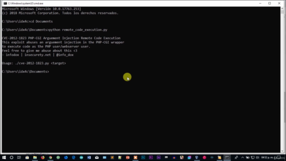Open the clock showing 04:52 p.m.
This screenshot has width=286, height=161.
coord(267,157)
